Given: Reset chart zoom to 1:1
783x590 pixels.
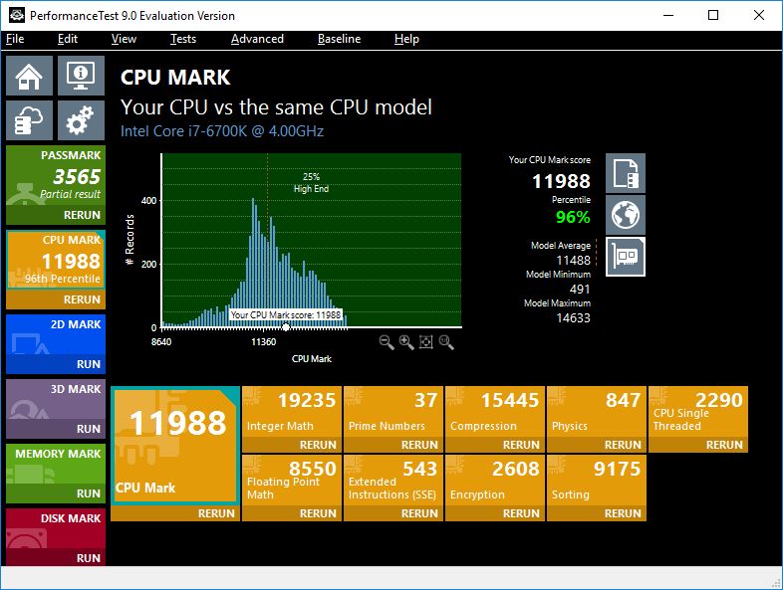Looking at the screenshot, I should [x=446, y=342].
